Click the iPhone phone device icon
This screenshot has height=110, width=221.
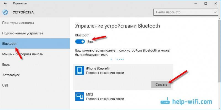click(x=80, y=70)
